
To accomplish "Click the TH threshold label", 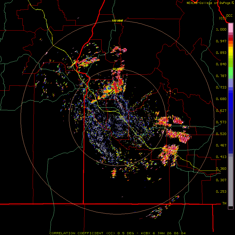I will click(224, 203).
